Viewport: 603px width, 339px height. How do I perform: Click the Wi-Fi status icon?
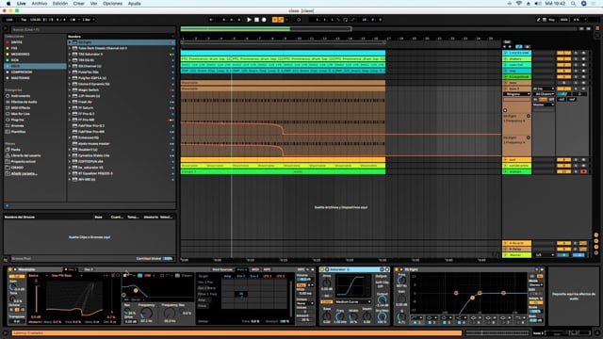coord(519,4)
